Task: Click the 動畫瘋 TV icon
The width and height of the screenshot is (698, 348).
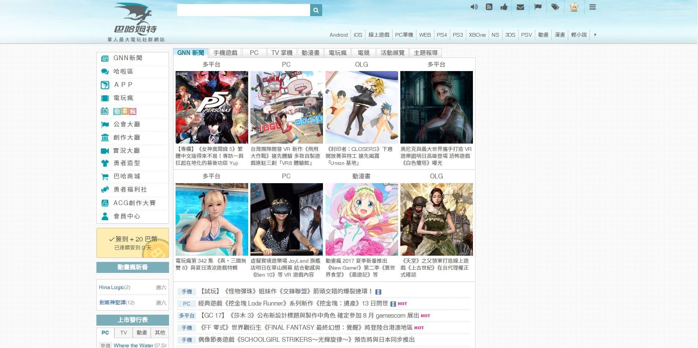Action: point(104,111)
